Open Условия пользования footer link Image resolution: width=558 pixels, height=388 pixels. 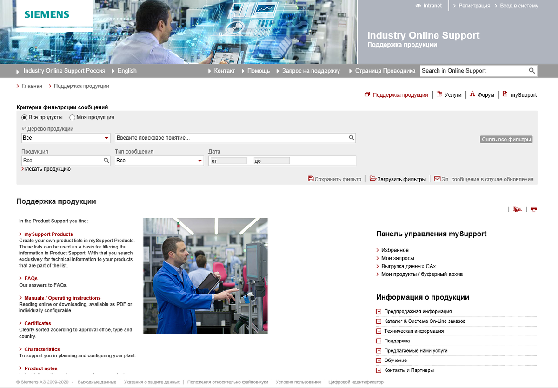point(298,382)
